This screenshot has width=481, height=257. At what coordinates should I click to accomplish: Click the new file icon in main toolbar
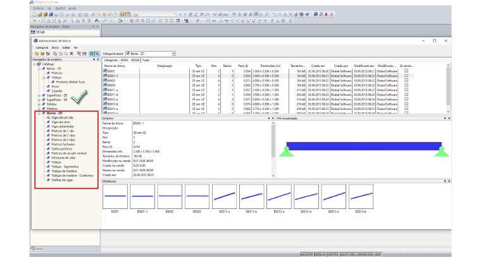tap(34, 15)
